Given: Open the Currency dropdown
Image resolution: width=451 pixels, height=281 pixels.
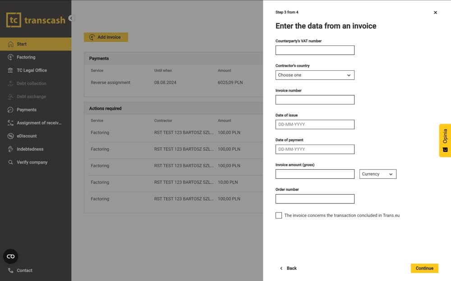Looking at the screenshot, I should click(377, 174).
